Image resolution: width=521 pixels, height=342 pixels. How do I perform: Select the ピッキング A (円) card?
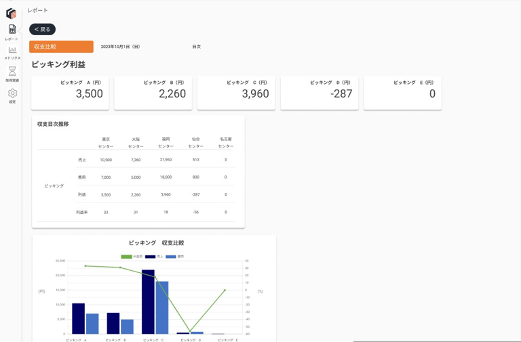[70, 93]
